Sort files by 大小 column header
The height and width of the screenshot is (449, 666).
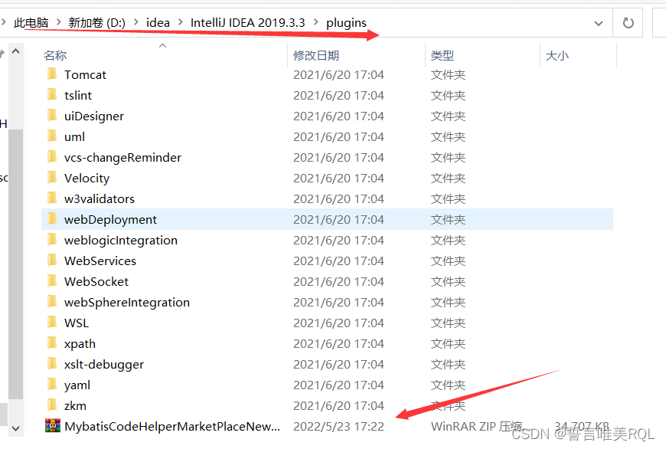tap(557, 55)
